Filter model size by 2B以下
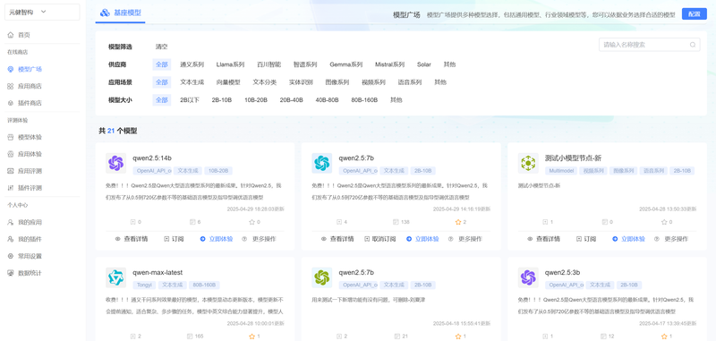This screenshot has width=716, height=341. 190,100
